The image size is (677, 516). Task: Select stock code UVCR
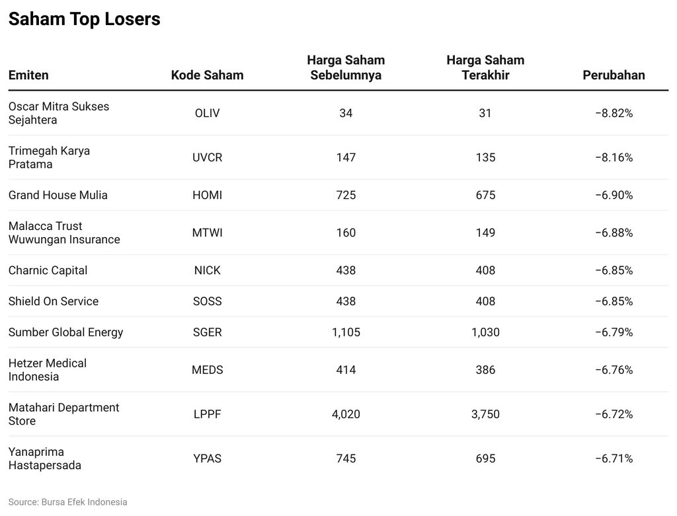pos(208,157)
